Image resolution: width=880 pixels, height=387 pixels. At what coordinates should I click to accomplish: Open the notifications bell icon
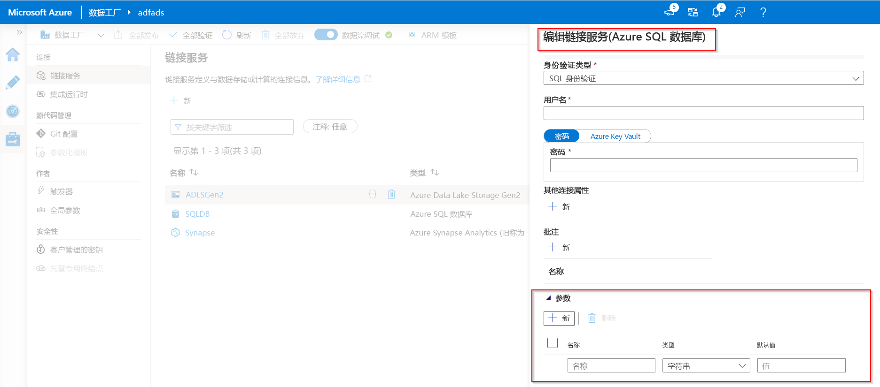(716, 12)
